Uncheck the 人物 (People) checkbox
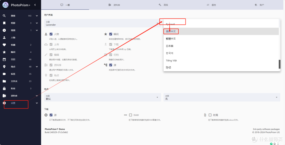Image resolution: width=285 pixels, height=145 pixels. pyautogui.click(x=51, y=34)
